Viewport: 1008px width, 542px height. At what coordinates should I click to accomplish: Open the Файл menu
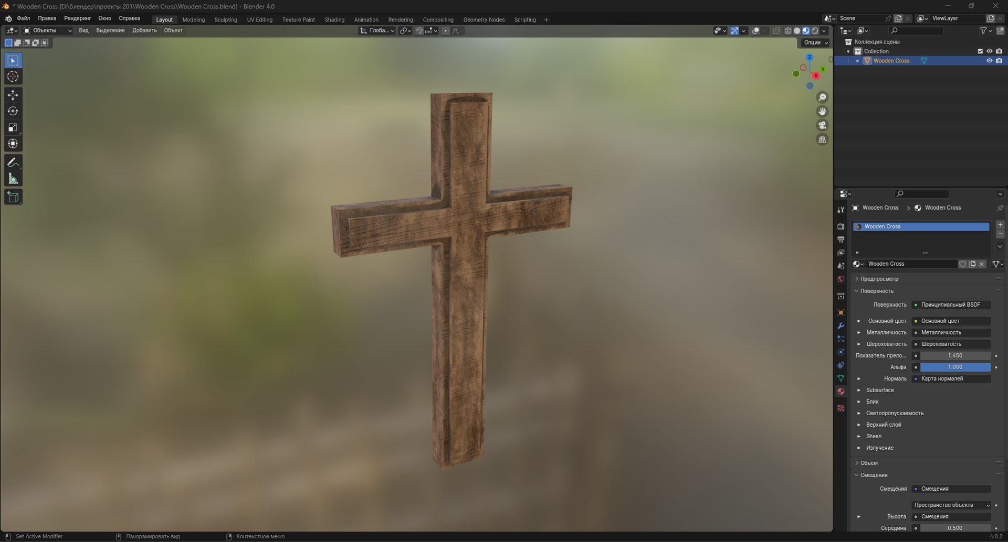point(24,18)
